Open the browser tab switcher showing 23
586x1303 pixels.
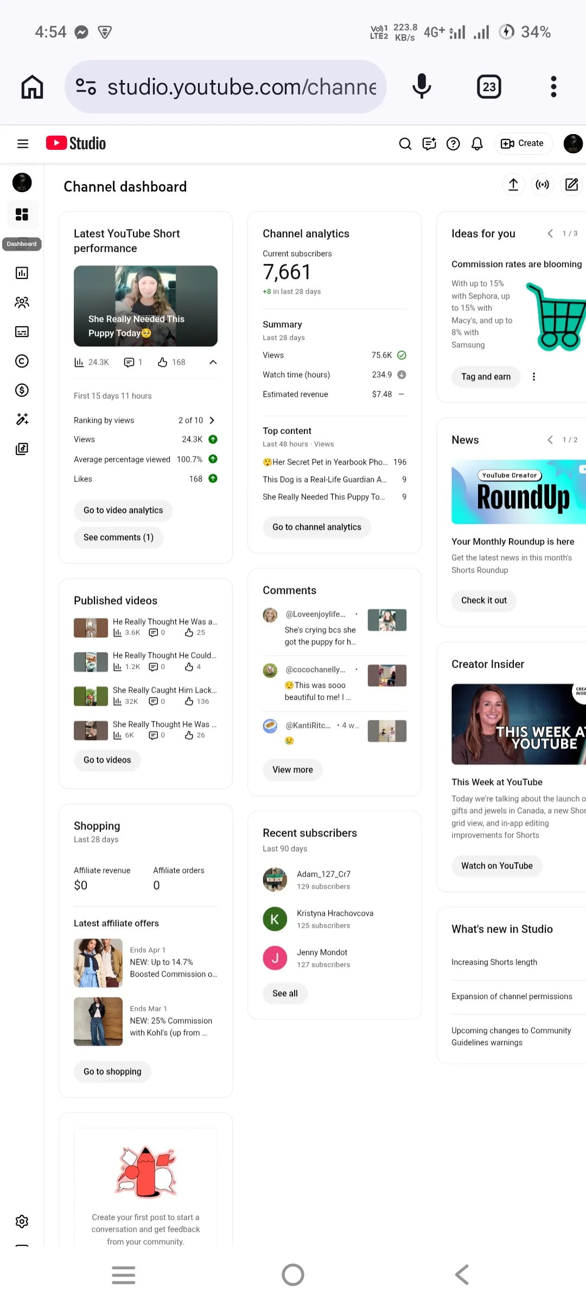[x=489, y=87]
